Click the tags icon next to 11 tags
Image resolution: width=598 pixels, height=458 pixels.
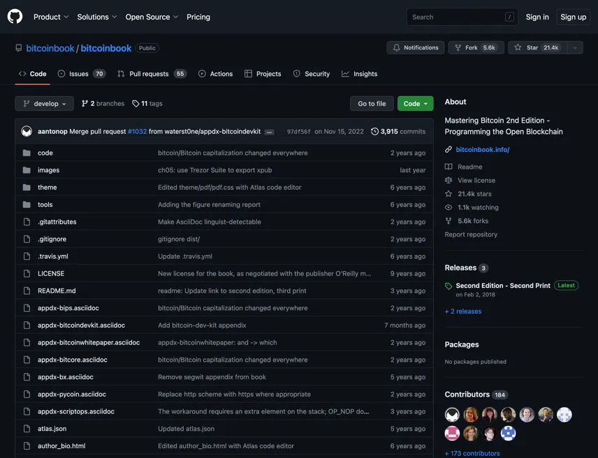(x=136, y=104)
